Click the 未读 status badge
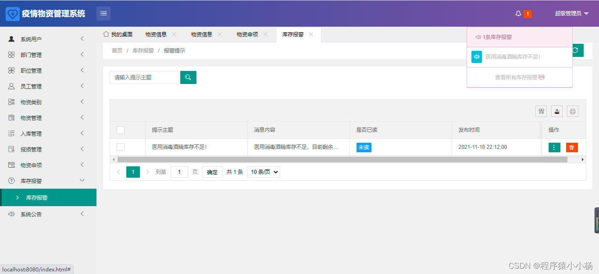Screen dimensions: 599x274 point(364,148)
